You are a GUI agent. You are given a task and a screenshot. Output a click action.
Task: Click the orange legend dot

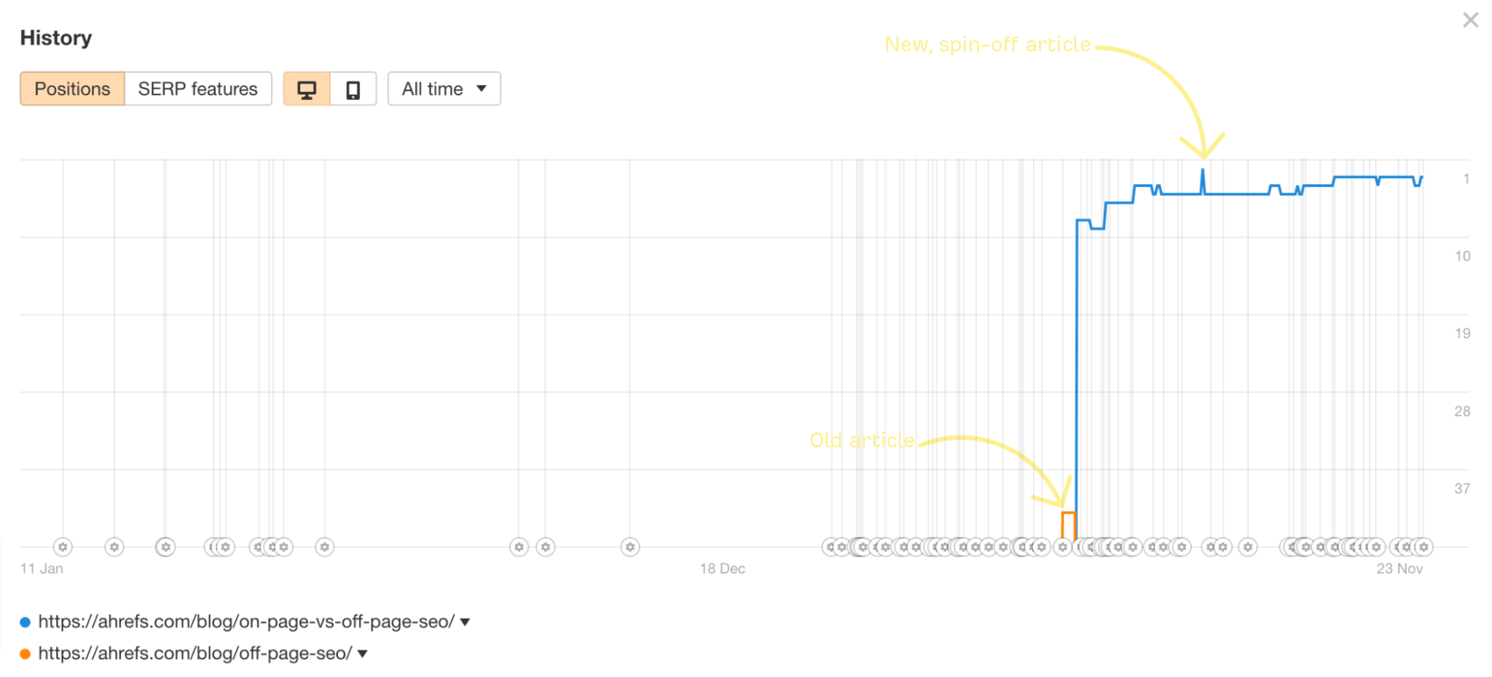[25, 654]
